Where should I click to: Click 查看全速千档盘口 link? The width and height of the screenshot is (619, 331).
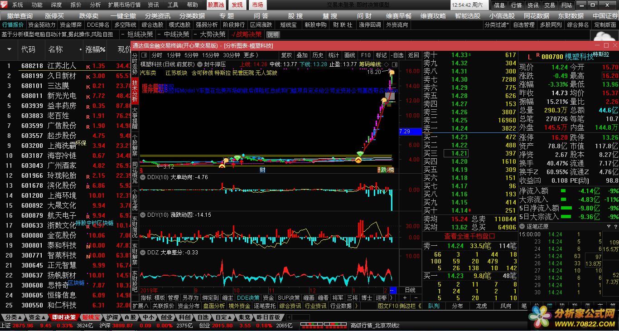pyautogui.click(x=469, y=236)
